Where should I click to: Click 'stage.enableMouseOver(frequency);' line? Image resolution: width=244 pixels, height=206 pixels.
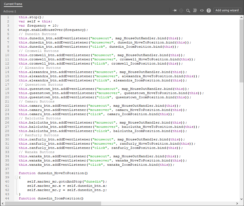coord(53,30)
